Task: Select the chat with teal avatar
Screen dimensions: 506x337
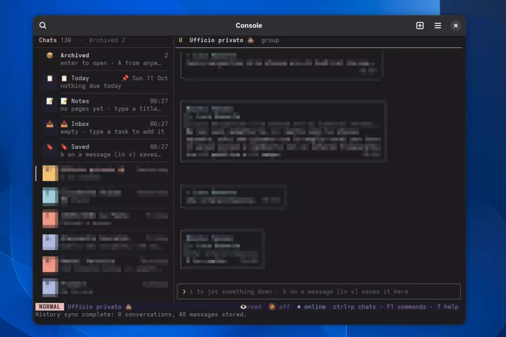Action: click(x=105, y=196)
